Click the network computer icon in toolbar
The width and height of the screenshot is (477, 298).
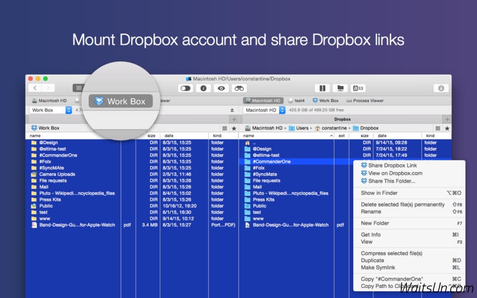pyautogui.click(x=340, y=88)
